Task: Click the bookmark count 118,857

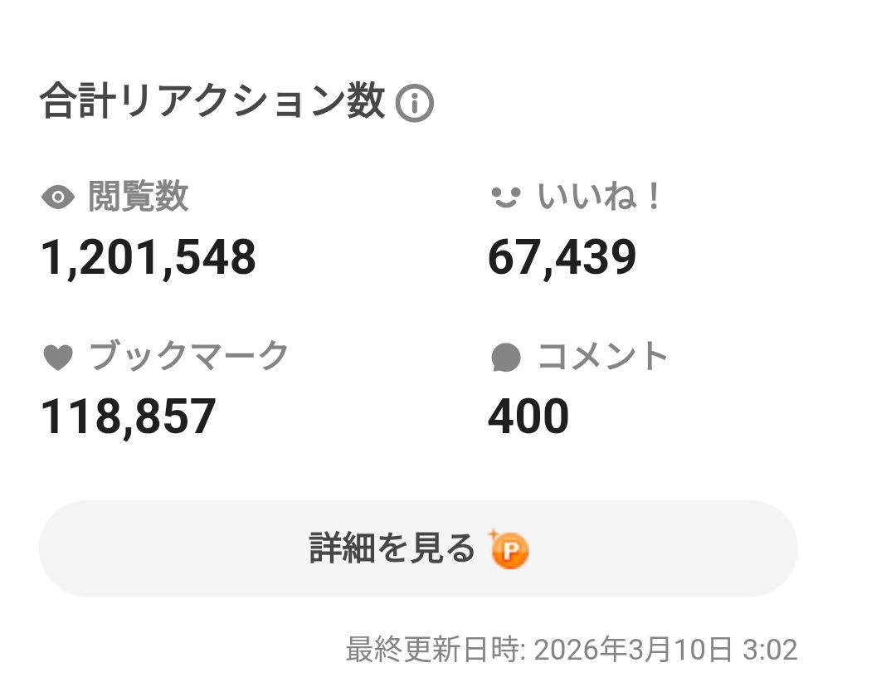Action: [129, 417]
